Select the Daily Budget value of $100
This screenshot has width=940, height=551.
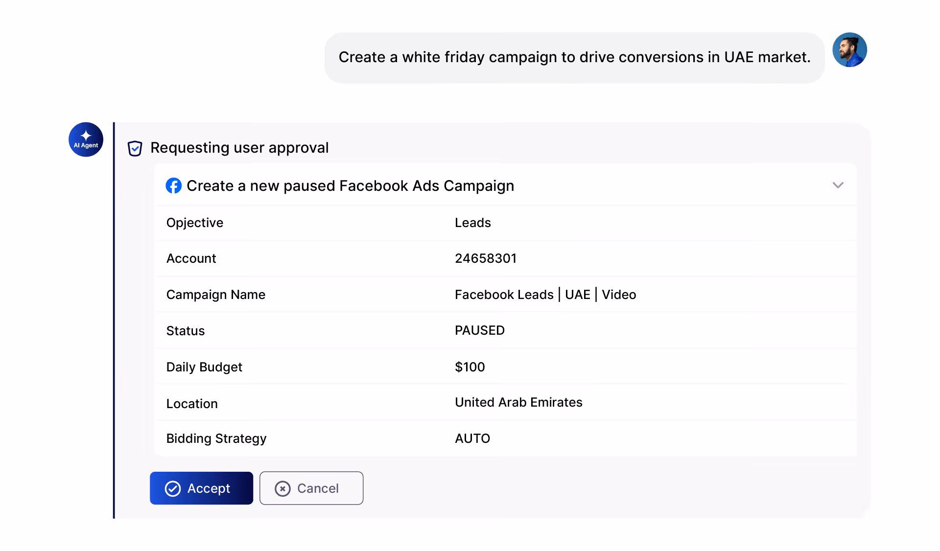point(470,367)
